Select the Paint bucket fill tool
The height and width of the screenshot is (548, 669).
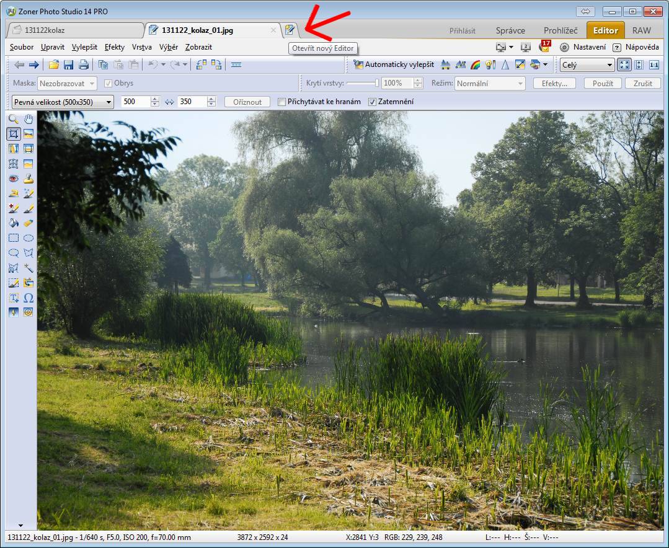(14, 223)
